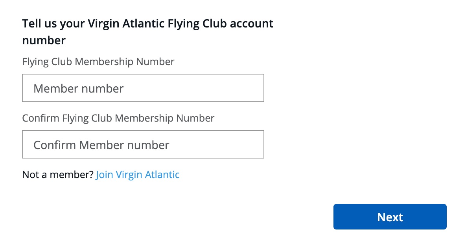
Task: Click the Not a member? text
Action: pos(57,174)
